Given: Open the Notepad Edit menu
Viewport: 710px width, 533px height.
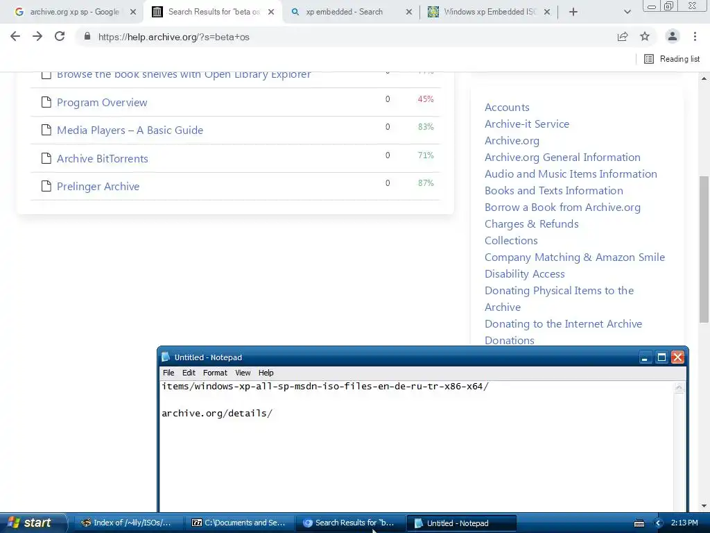Looking at the screenshot, I should coord(189,373).
